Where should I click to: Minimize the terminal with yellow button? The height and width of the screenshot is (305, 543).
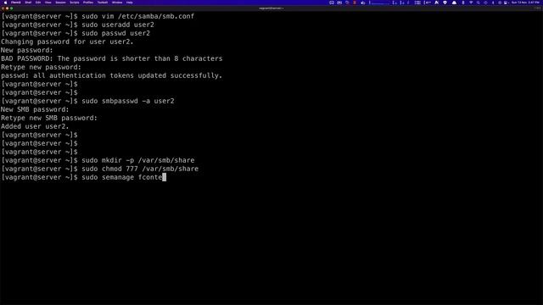coord(7,8)
